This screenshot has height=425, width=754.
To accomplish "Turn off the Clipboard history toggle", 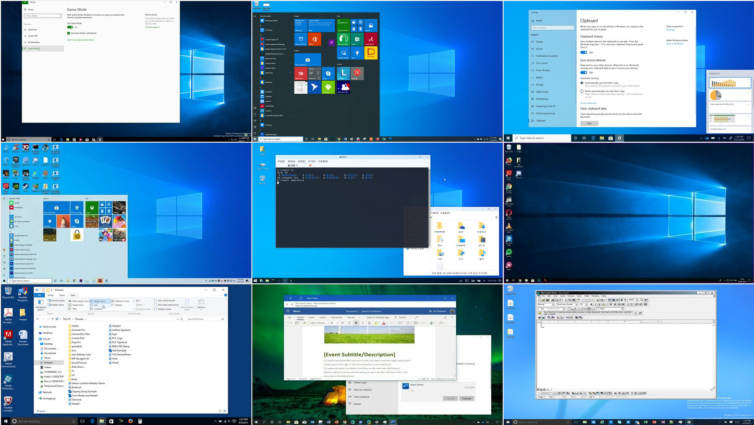I will pyautogui.click(x=583, y=53).
